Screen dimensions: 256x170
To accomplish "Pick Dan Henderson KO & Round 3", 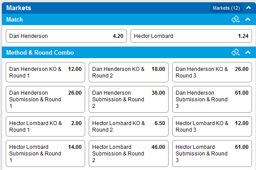I will [212, 72].
